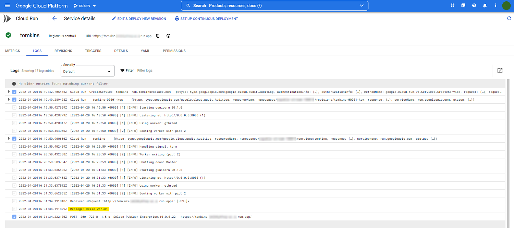Activate Cloud Shell from top bar
Viewport: 514px width, 228px height.
point(463,6)
